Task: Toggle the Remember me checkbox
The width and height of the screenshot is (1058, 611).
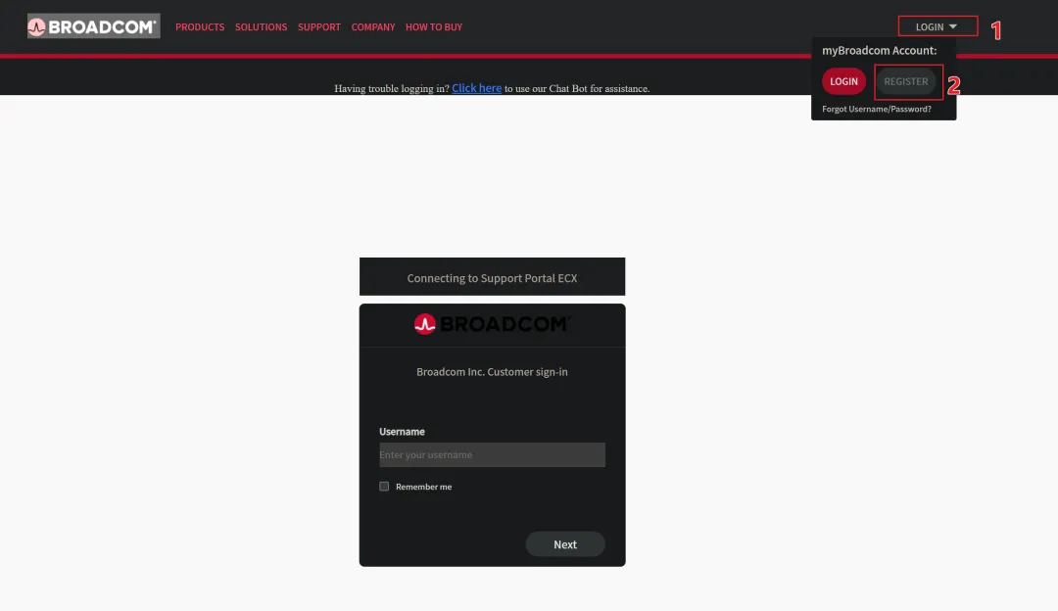Action: (x=384, y=487)
